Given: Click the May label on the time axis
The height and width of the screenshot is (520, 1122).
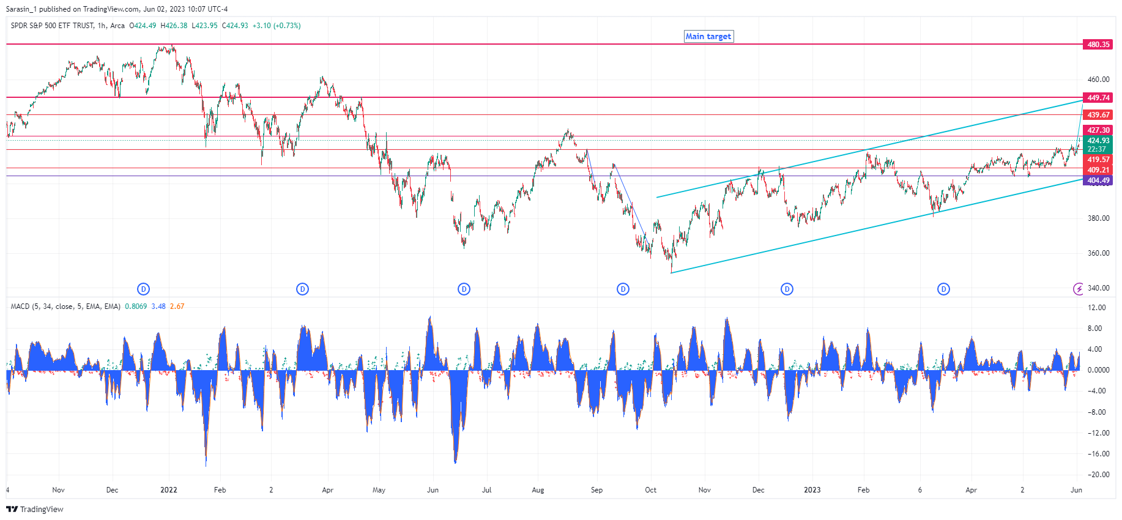Looking at the screenshot, I should click(379, 490).
